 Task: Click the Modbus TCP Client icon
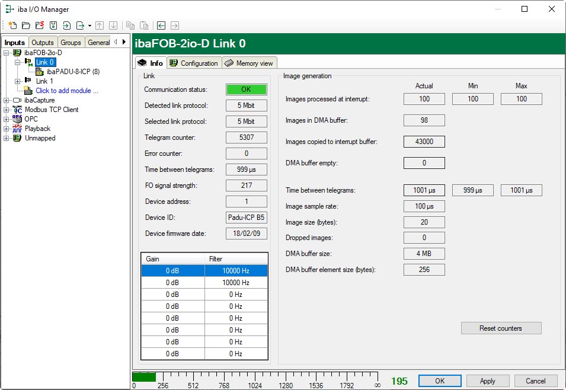(17, 110)
